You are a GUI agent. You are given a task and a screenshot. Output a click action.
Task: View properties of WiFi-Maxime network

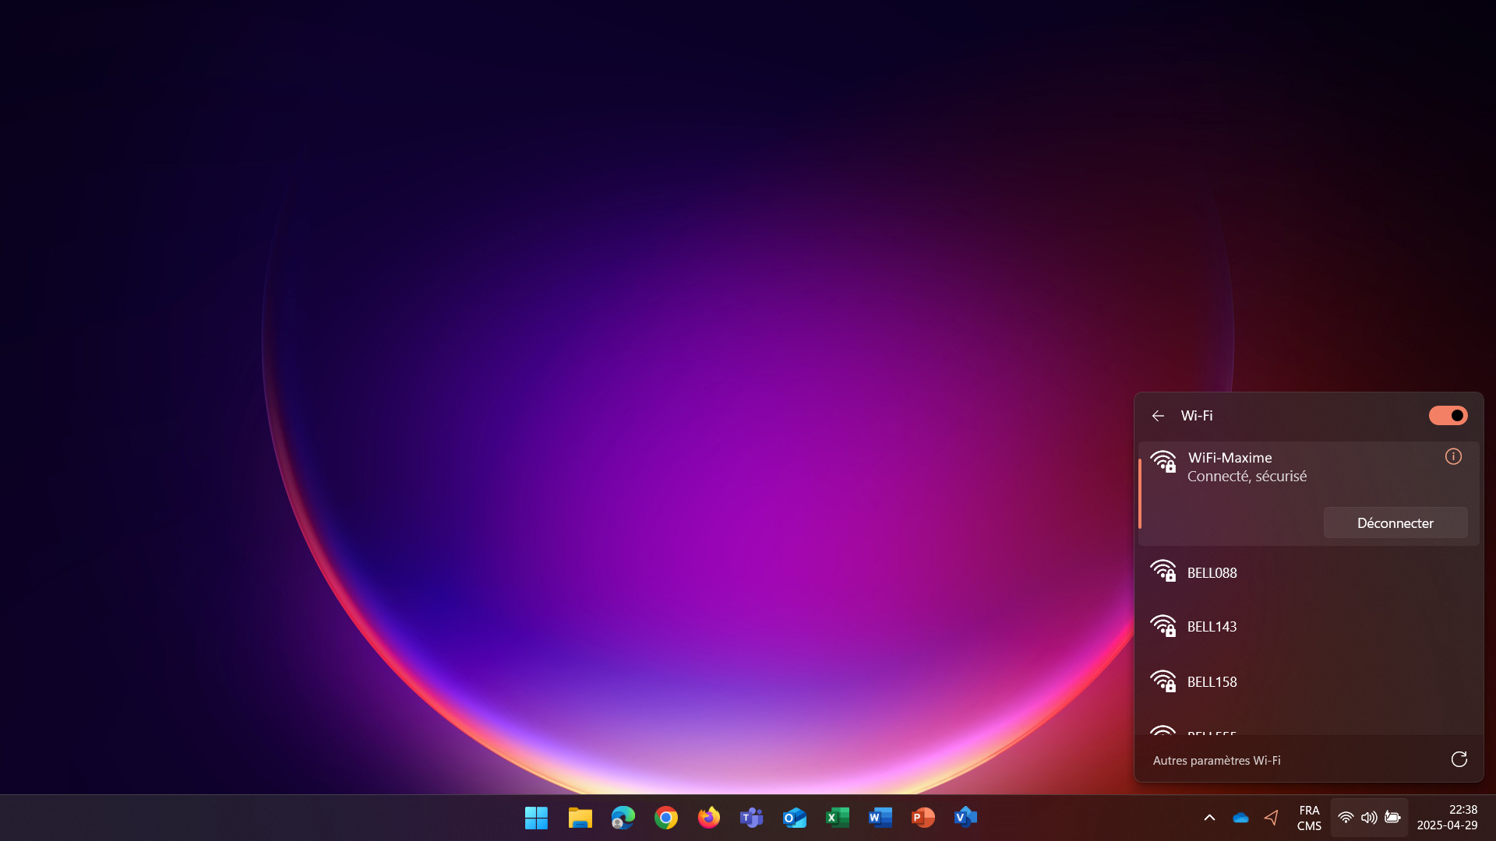(x=1453, y=457)
